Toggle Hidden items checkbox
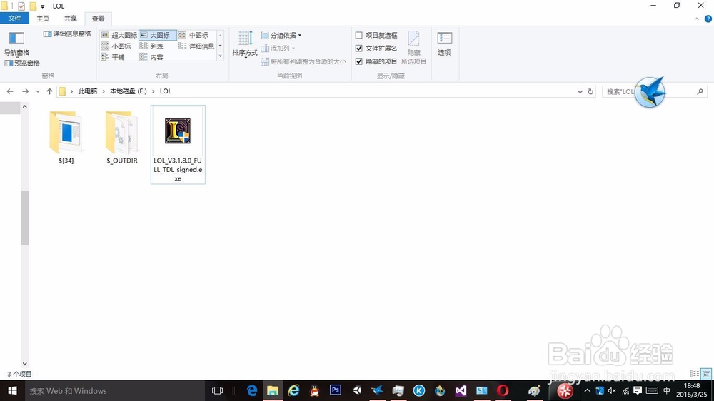Image resolution: width=714 pixels, height=401 pixels. pyautogui.click(x=376, y=61)
